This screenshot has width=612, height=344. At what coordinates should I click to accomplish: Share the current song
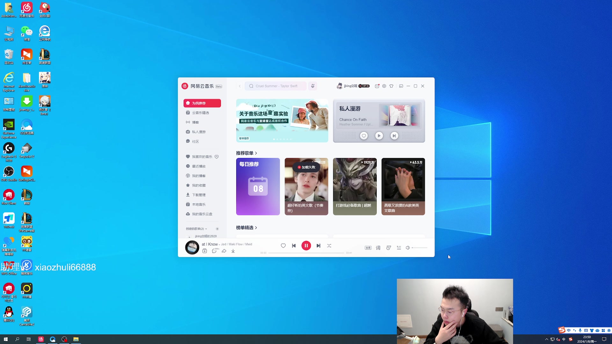coord(224,251)
